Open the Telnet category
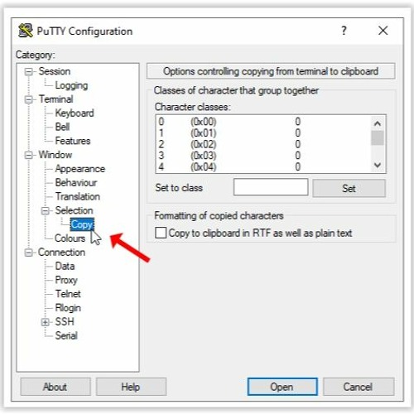The image size is (414, 414). [68, 294]
